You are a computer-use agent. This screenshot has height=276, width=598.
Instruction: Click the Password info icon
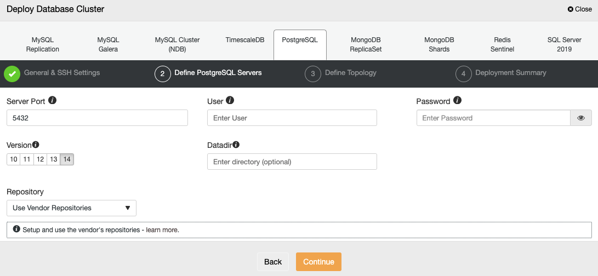[x=457, y=101]
